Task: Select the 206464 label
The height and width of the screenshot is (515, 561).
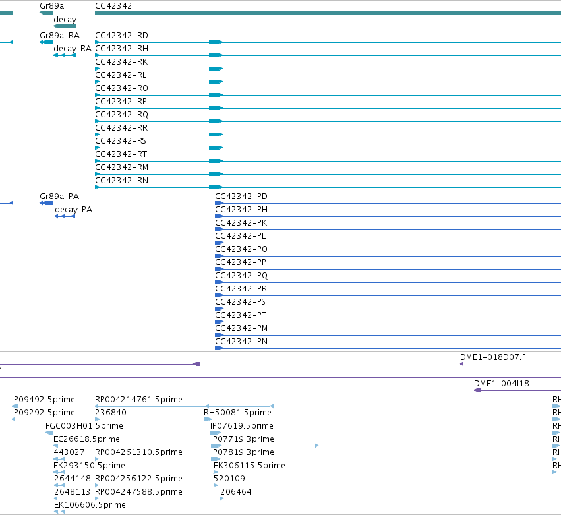Action: [x=236, y=492]
